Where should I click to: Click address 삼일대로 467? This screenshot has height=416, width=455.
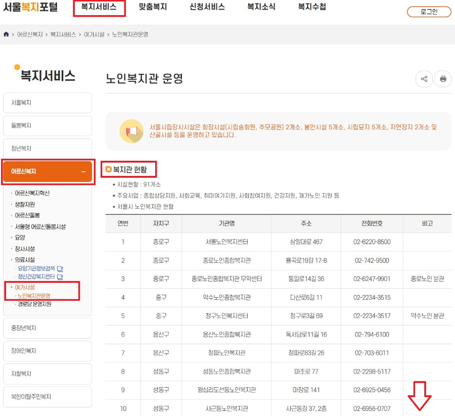(306, 242)
